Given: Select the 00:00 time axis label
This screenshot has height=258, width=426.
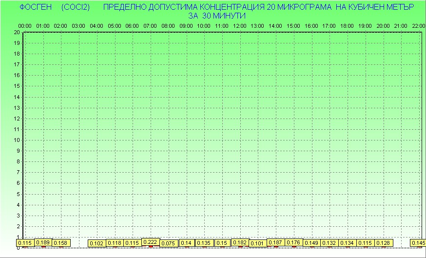Looking at the screenshot, I should pos(25,26).
